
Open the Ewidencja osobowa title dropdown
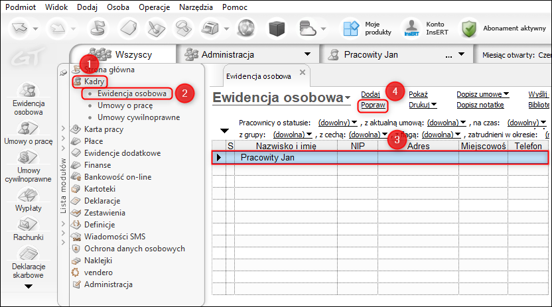348,97
